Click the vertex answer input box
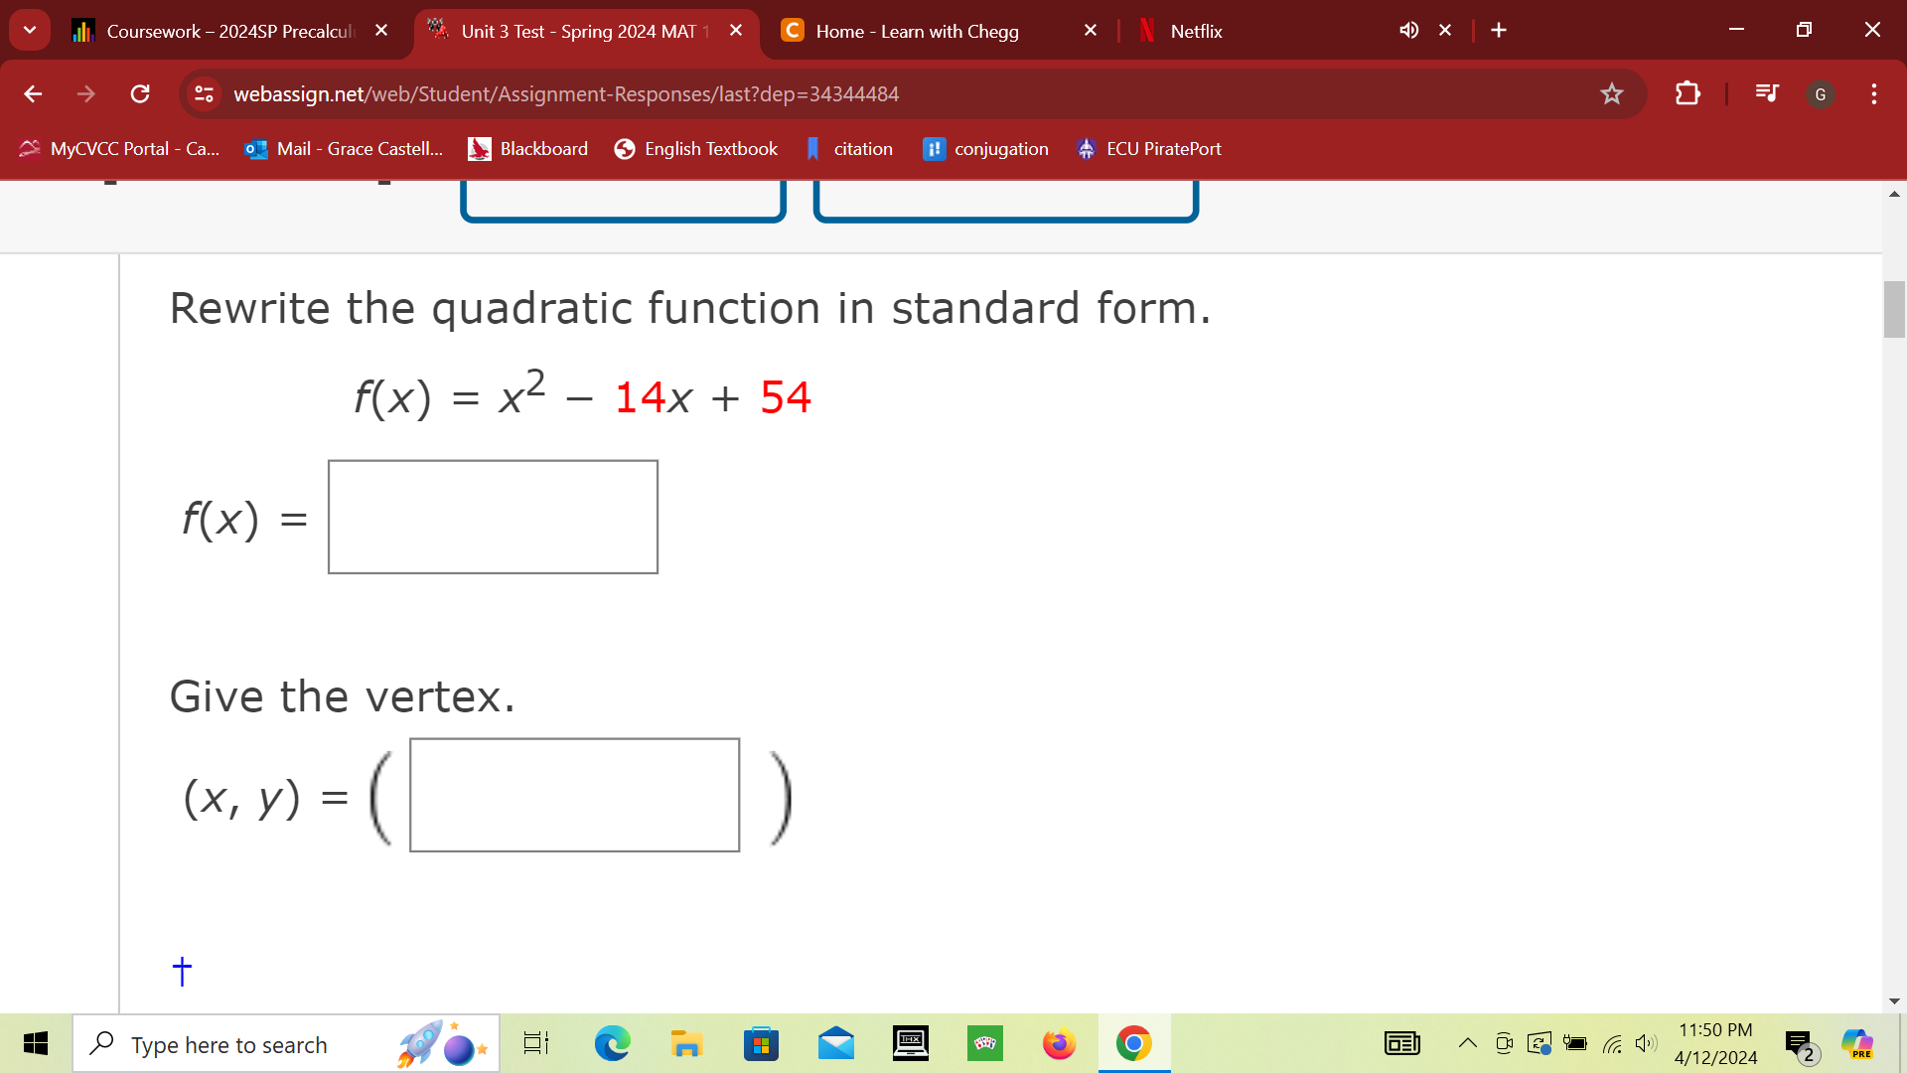 (x=574, y=794)
